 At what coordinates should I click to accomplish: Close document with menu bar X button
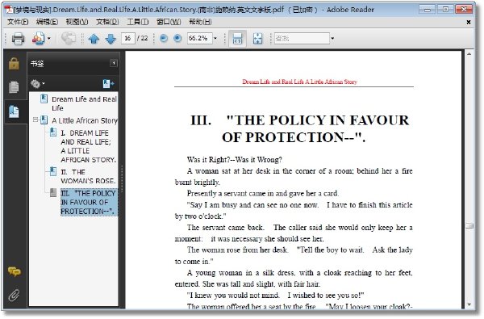coord(469,22)
